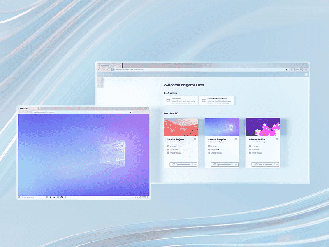Expand the Adatum Everyday Open in browser dropdown arrow

click(x=236, y=165)
